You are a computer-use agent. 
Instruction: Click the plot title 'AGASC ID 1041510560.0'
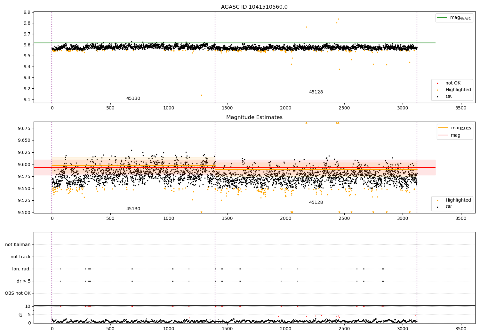pyautogui.click(x=254, y=7)
